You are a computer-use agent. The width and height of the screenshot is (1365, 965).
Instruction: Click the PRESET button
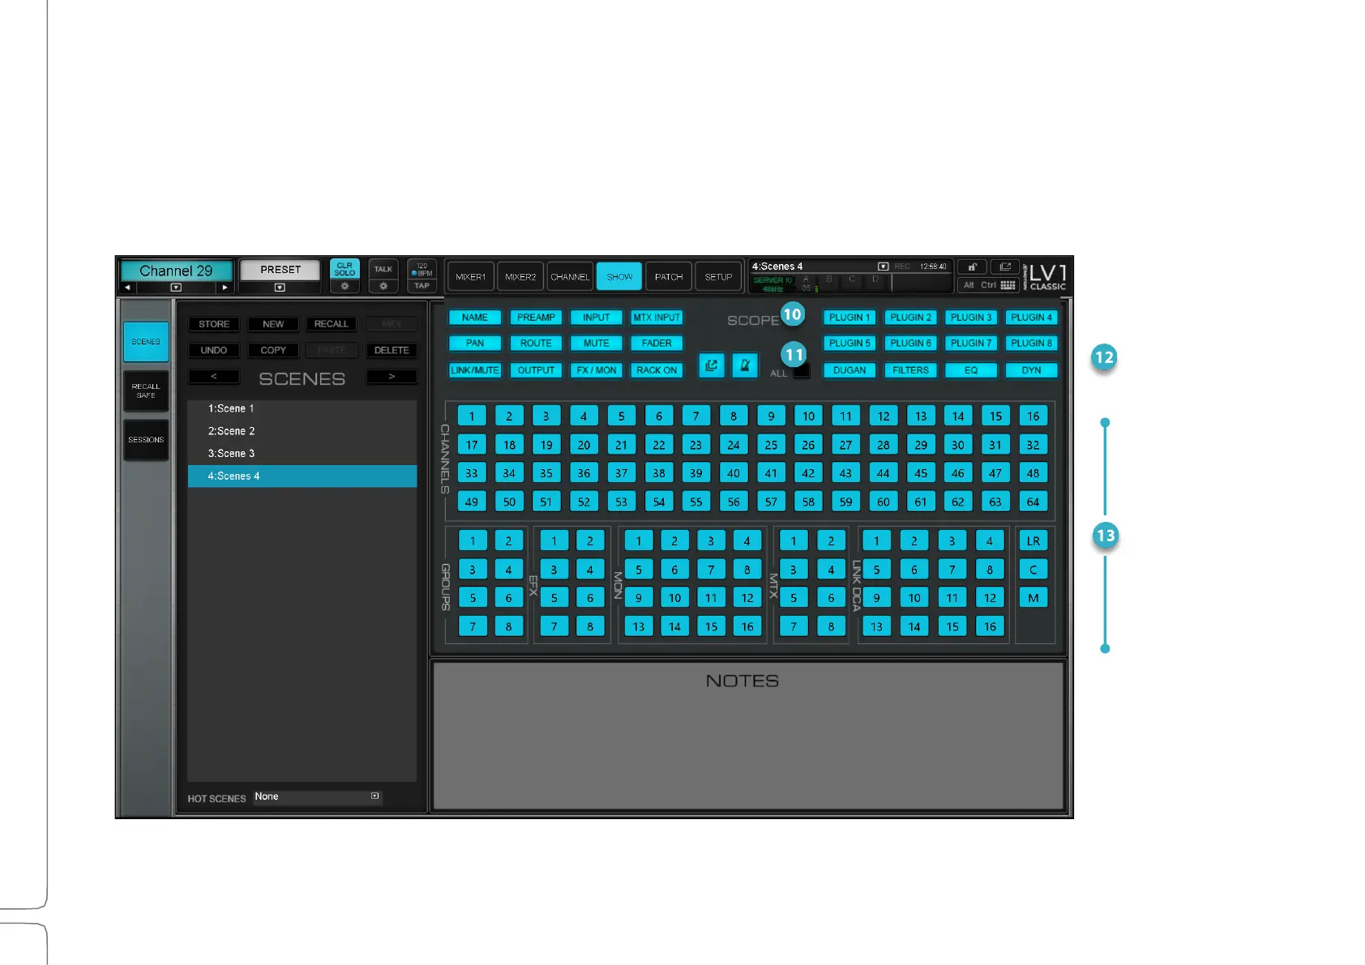280,270
